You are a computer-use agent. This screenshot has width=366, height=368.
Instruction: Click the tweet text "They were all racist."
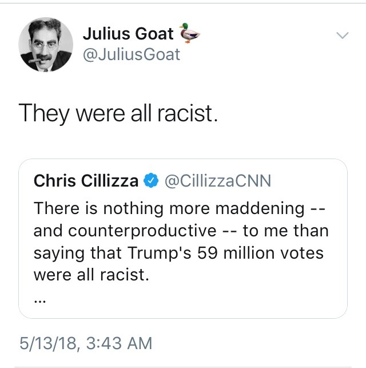coord(118,113)
